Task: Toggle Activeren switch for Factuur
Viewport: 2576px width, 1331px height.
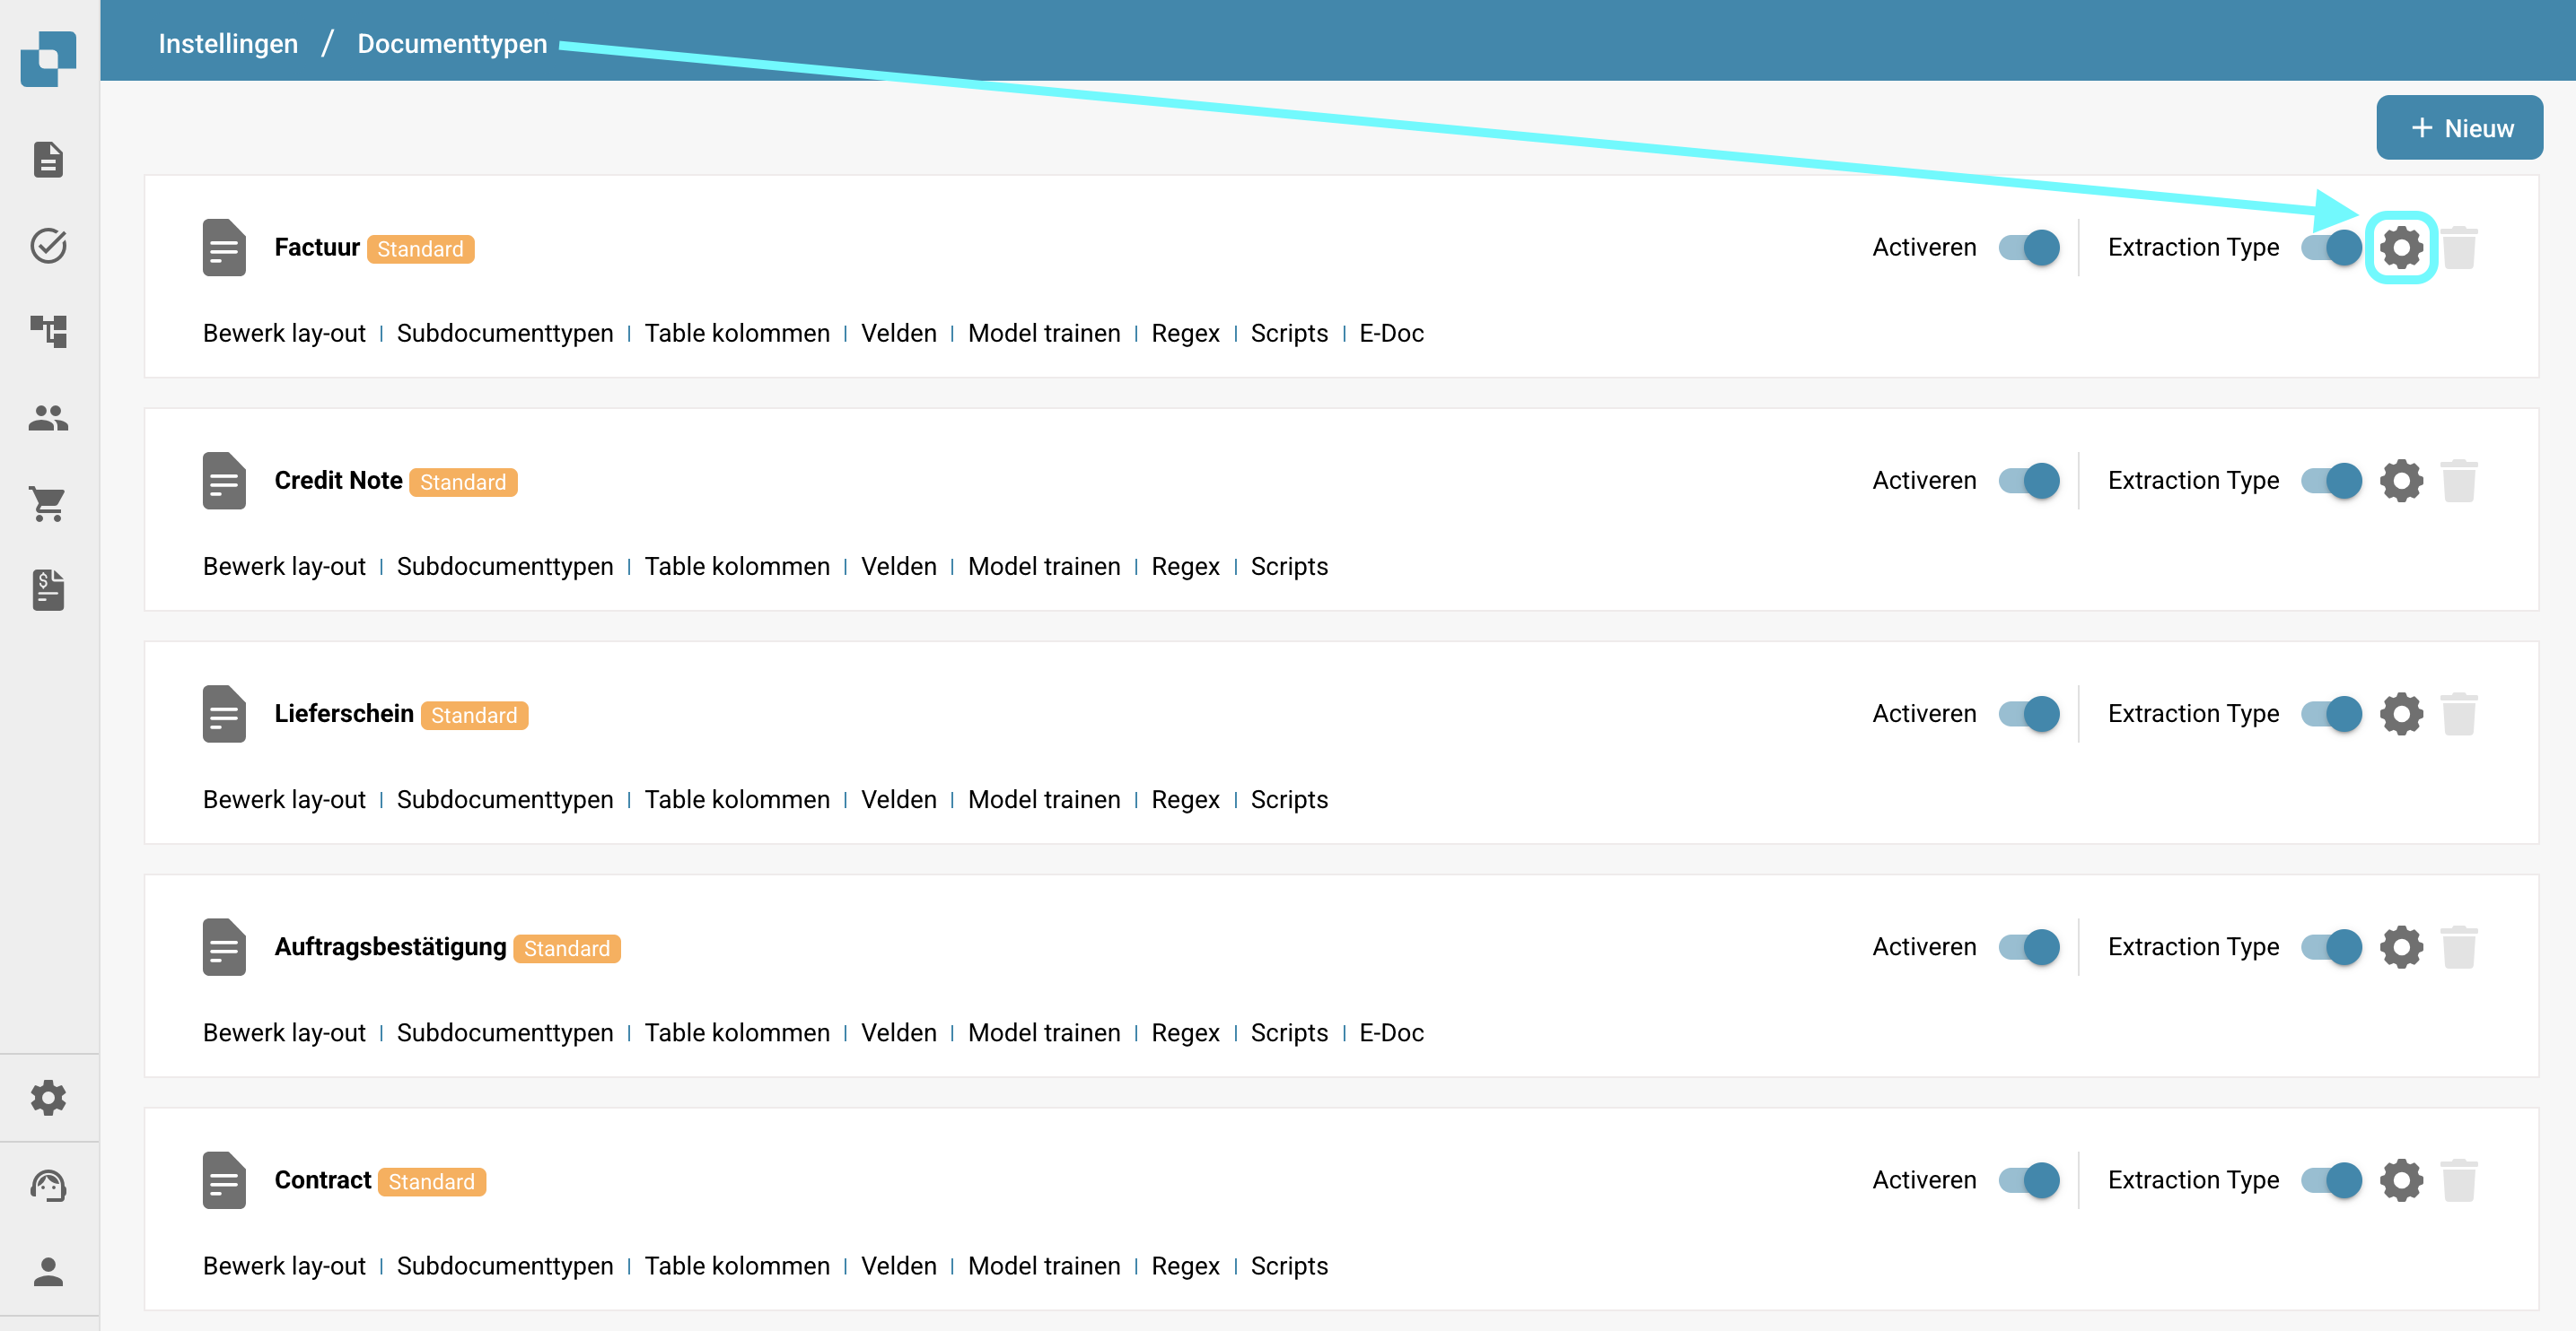Action: coord(2029,247)
